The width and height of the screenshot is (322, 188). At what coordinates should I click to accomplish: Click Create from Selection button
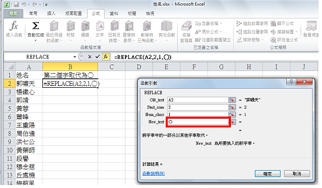[x=213, y=40]
